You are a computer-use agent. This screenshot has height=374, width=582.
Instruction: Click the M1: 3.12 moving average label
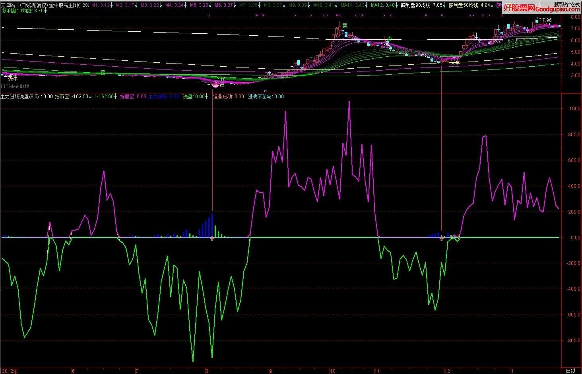coord(101,5)
